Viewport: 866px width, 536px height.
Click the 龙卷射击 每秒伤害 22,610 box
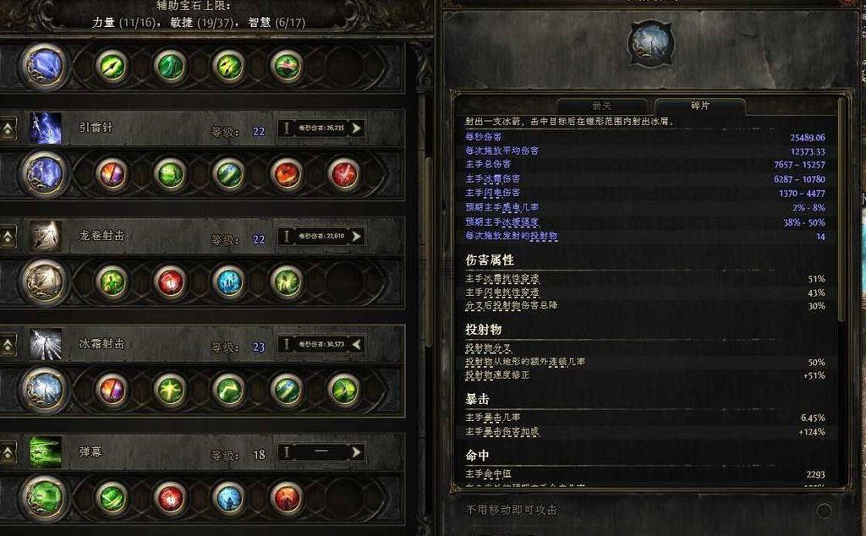[x=321, y=236]
